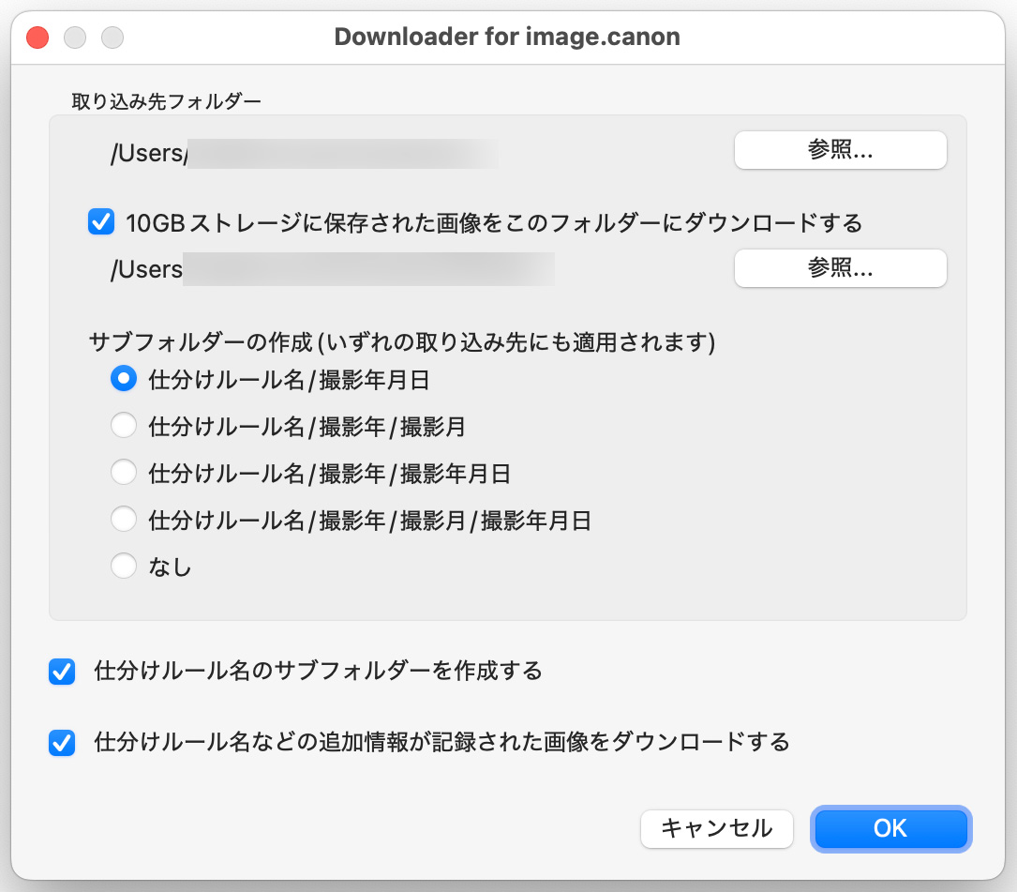This screenshot has height=892, width=1017.
Task: Click the greyed-out minimize window button
Action: tap(75, 38)
